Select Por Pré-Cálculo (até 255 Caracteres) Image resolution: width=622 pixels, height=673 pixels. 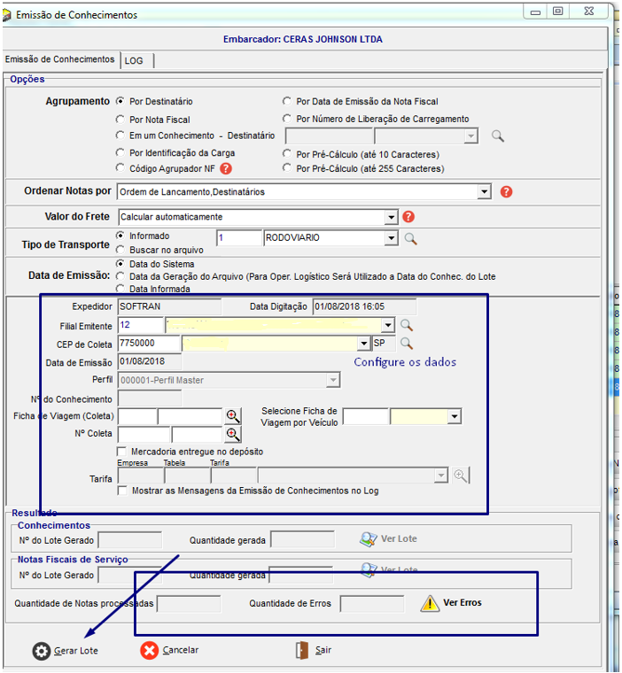point(287,168)
